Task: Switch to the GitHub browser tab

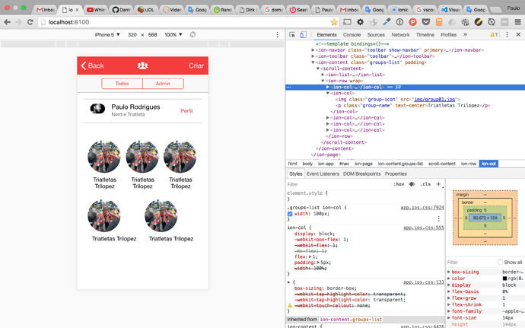Action: pos(121,10)
